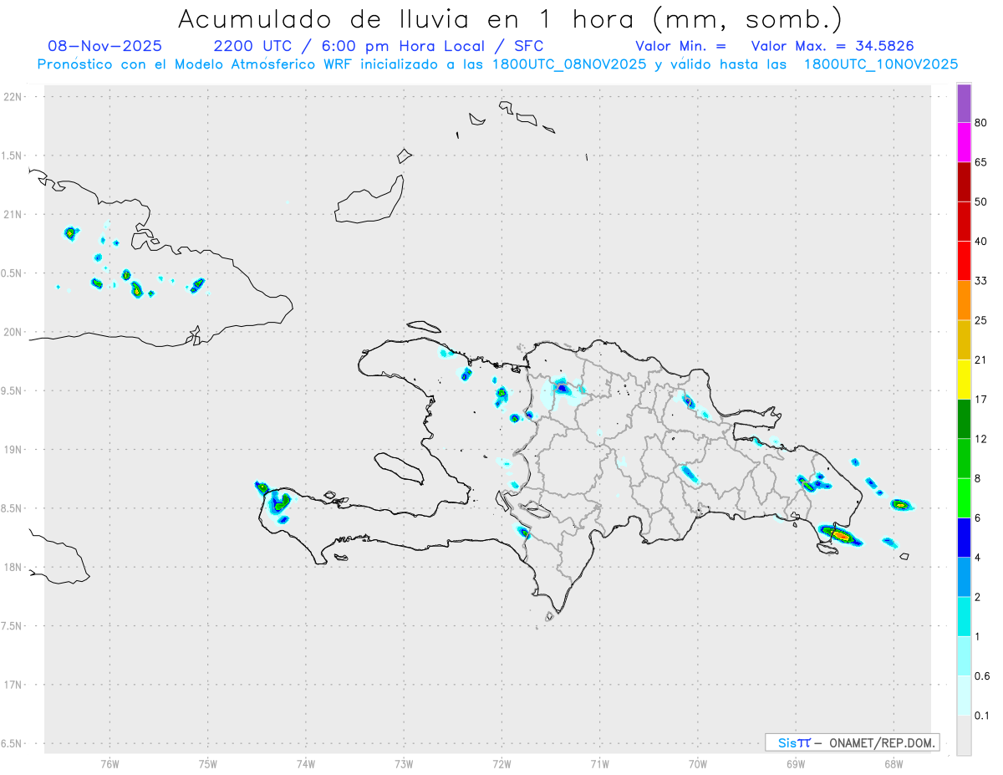
Task: Click the '70W' longitude label
Action: (x=698, y=765)
